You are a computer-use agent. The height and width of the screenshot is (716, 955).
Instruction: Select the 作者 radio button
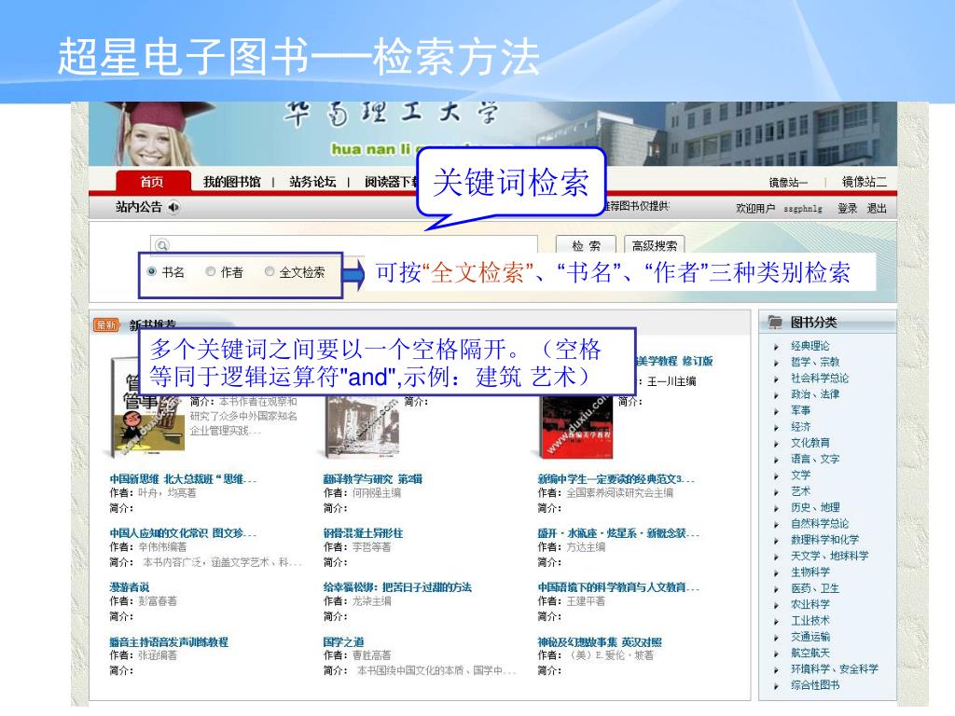pos(210,271)
